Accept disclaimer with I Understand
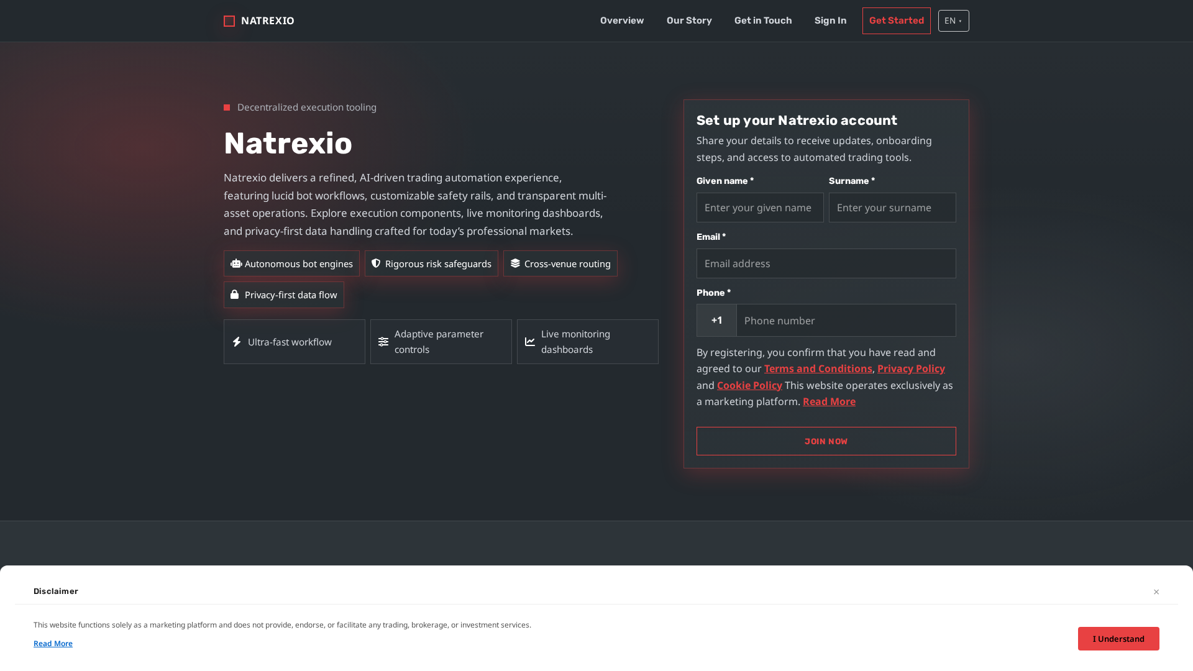This screenshot has height=671, width=1193. coord(1118,639)
